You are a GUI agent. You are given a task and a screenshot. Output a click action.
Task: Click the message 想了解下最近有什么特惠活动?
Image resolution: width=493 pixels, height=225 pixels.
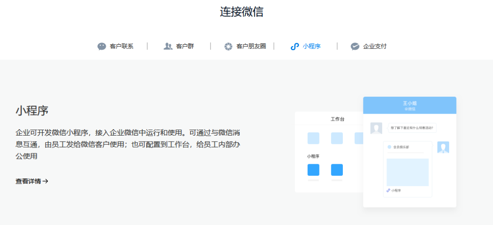point(412,128)
